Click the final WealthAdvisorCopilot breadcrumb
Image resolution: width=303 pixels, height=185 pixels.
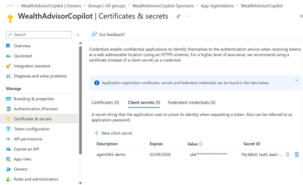[262, 6]
